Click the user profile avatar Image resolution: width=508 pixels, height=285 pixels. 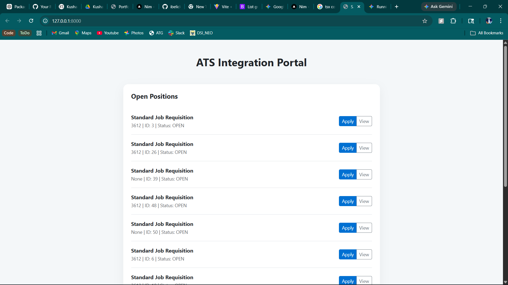489,21
